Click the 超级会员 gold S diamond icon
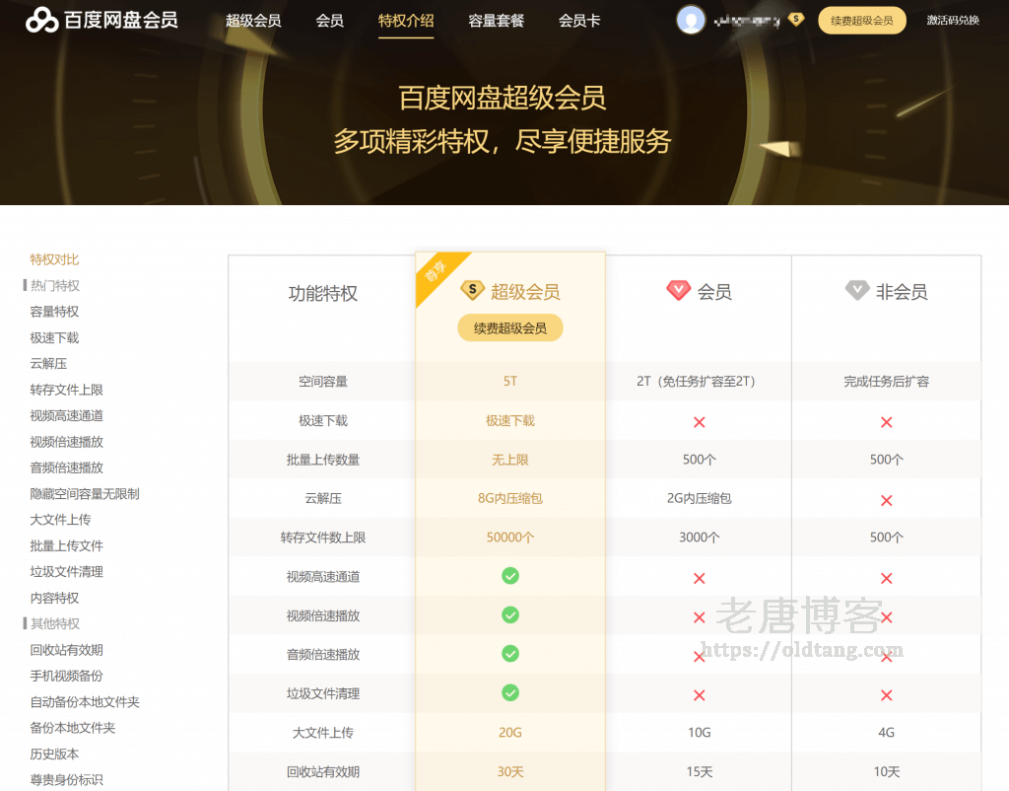 [472, 291]
